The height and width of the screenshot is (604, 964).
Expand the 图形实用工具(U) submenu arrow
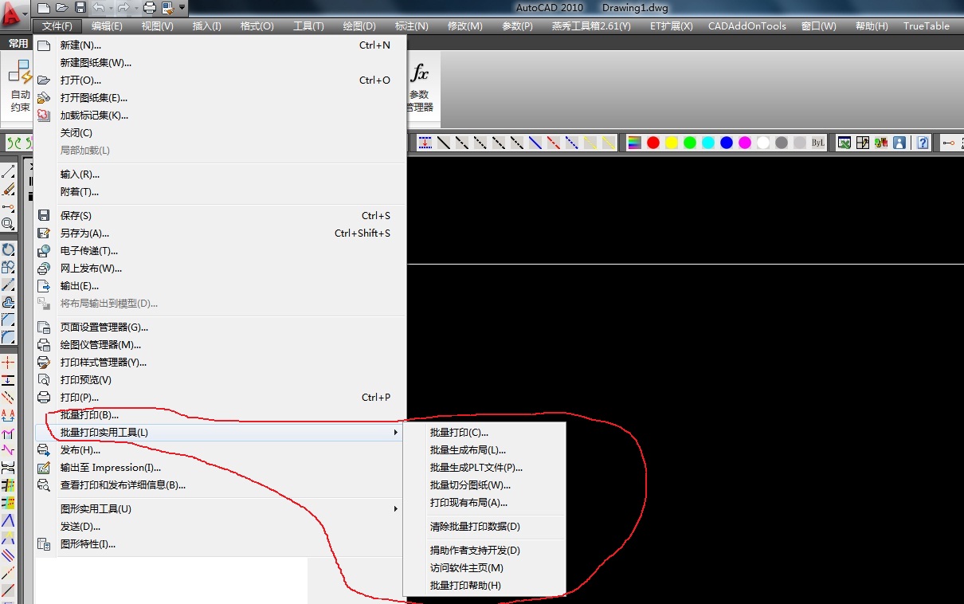point(396,509)
